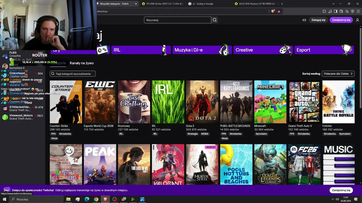This screenshot has width=362, height=203.
Task: Open the Minecraft cover thumbnail
Action: (x=270, y=102)
